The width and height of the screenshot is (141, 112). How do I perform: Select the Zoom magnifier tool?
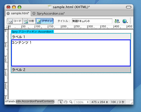[71, 102]
